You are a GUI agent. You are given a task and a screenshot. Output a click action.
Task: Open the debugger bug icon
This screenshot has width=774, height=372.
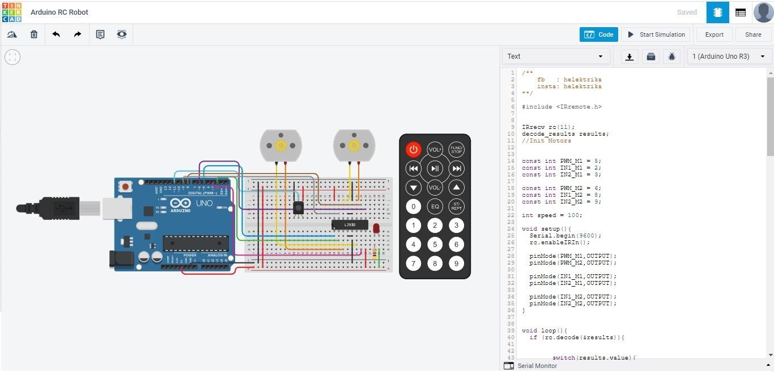click(x=672, y=57)
